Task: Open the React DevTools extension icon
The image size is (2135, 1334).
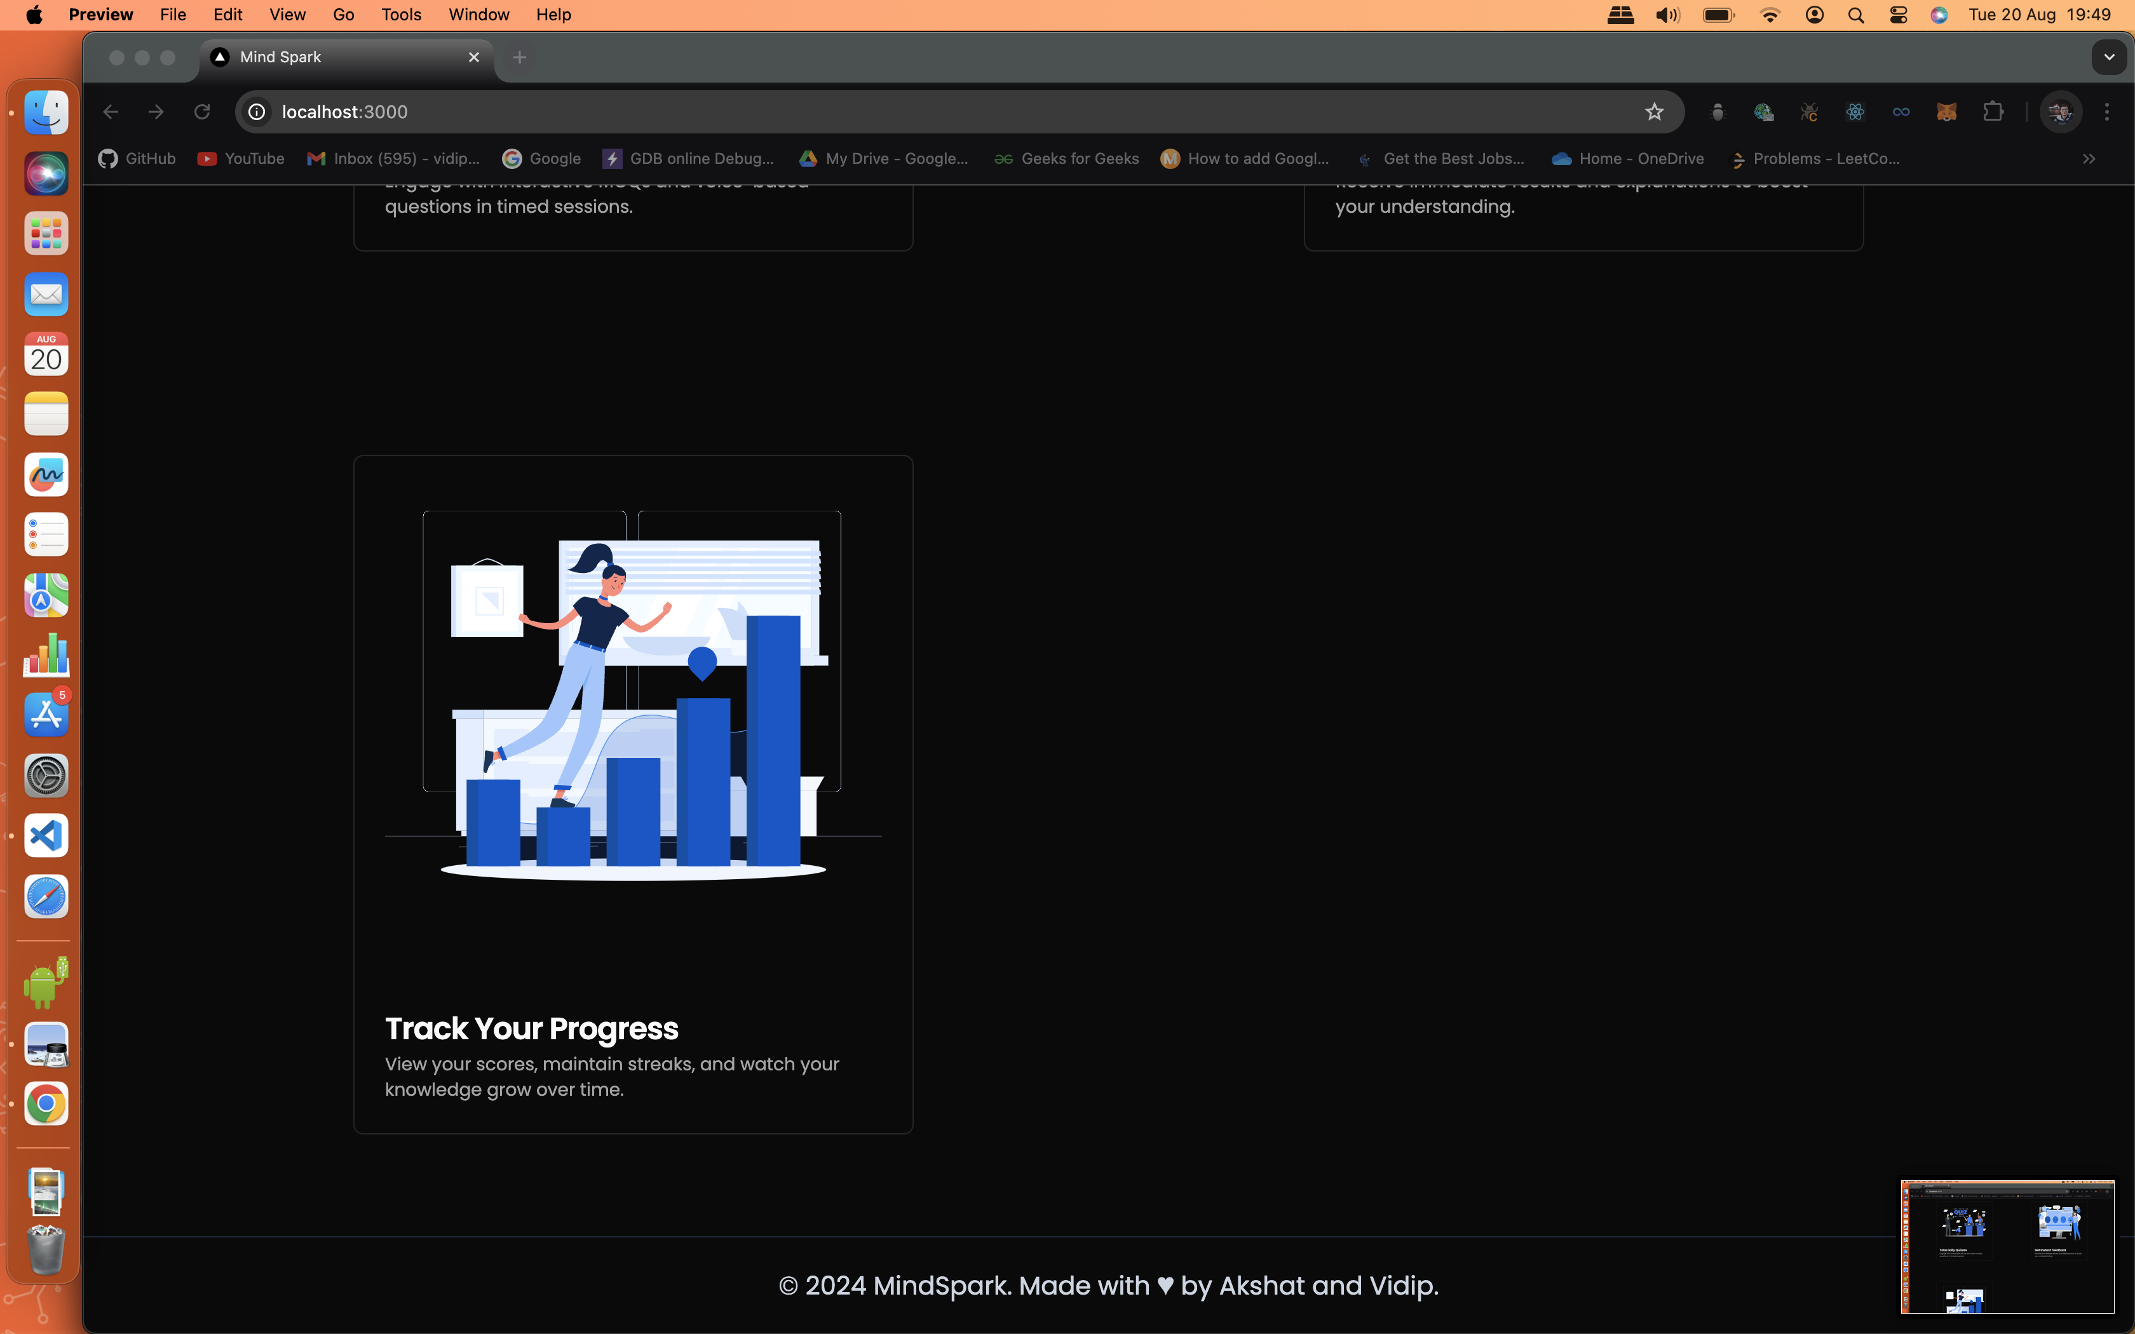Action: (1854, 112)
